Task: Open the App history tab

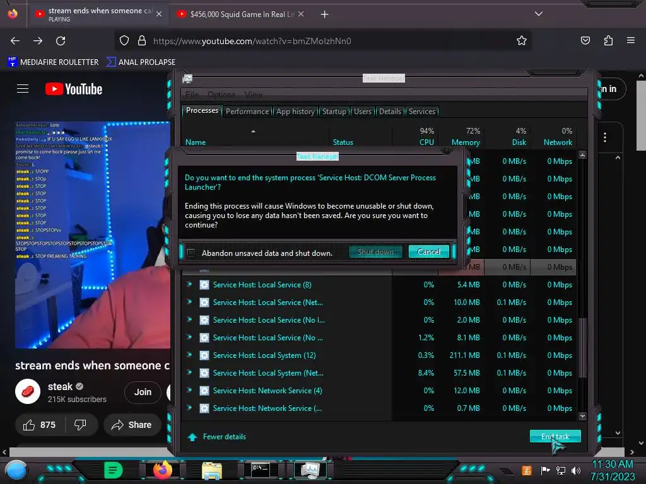Action: (295, 112)
